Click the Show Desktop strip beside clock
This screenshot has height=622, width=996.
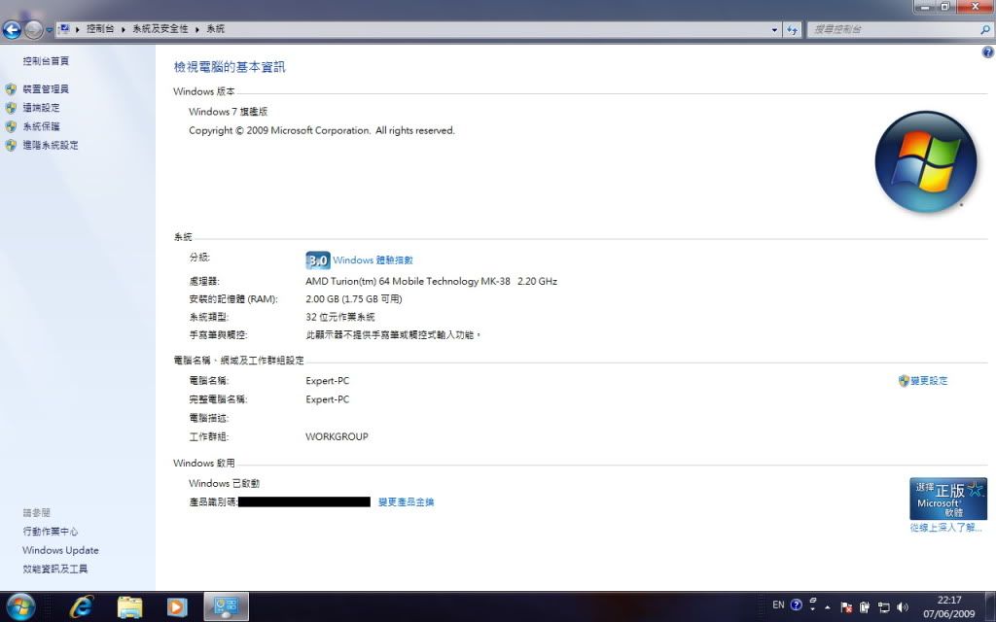[990, 606]
